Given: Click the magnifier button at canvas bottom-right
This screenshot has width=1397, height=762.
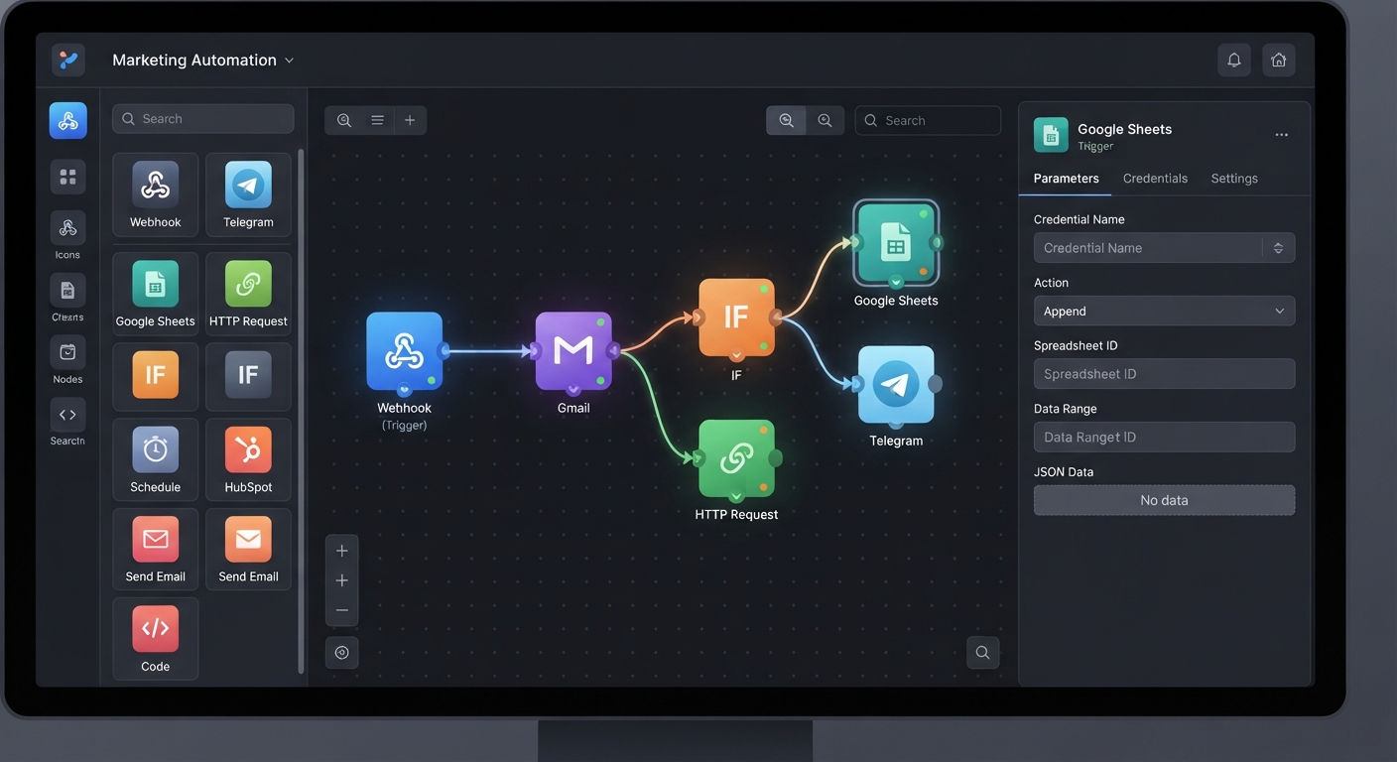Looking at the screenshot, I should click(x=982, y=652).
